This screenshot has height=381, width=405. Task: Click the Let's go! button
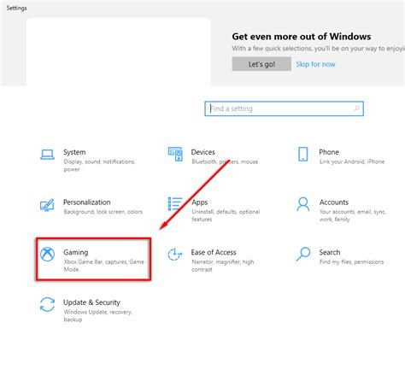[261, 64]
